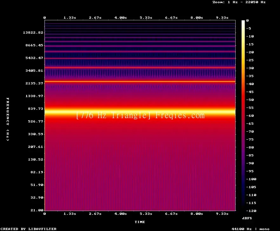Click 4.00s on the top time axis

pyautogui.click(x=121, y=18)
